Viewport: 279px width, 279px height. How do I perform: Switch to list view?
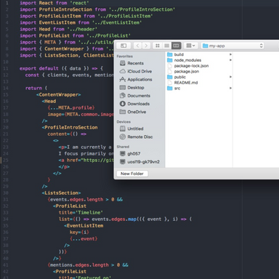(166, 46)
